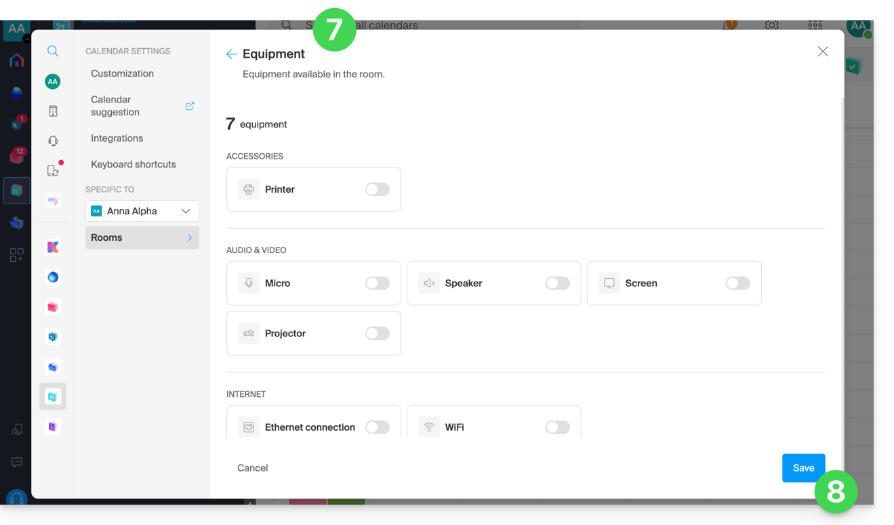Open the Customization settings item
This screenshot has height=525, width=894.
122,73
